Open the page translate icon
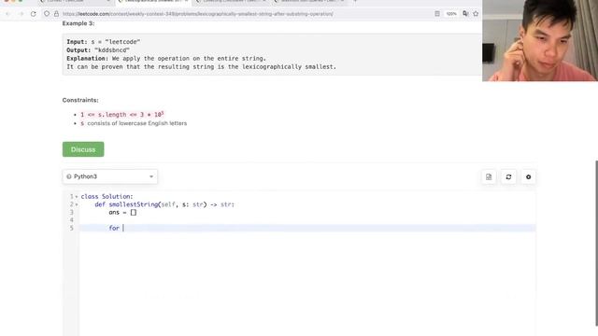 click(465, 14)
